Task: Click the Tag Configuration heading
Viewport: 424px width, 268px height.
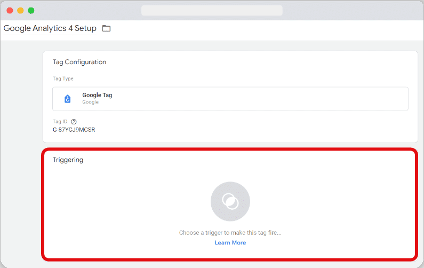Action: click(79, 62)
